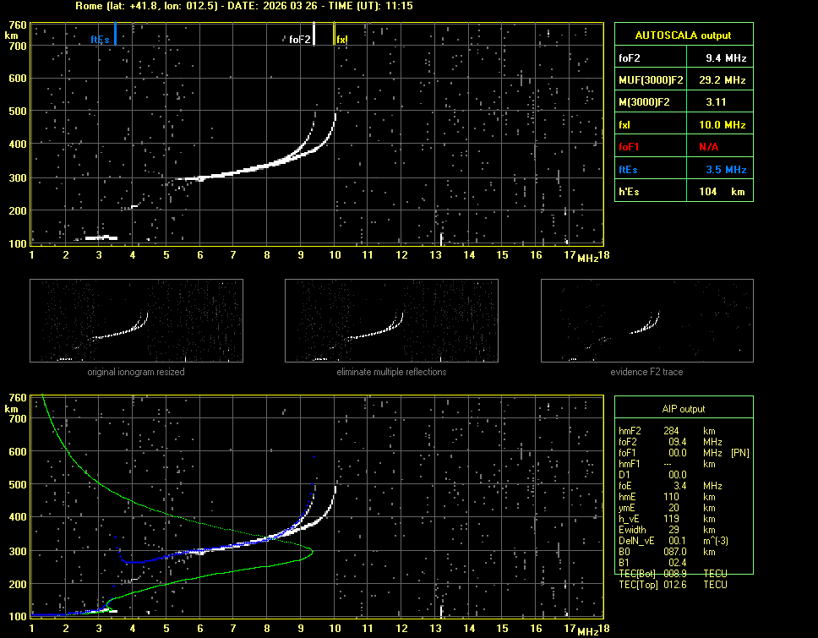Select the 'original ionogram resized' thumbnail
Image resolution: width=818 pixels, height=638 pixels.
point(136,320)
